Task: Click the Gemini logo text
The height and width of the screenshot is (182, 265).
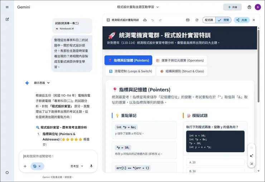Action: [x=24, y=7]
